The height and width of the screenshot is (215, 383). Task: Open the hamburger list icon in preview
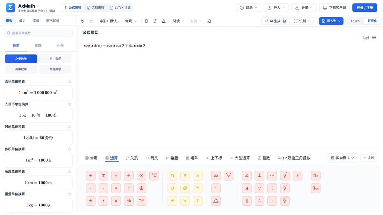(374, 38)
